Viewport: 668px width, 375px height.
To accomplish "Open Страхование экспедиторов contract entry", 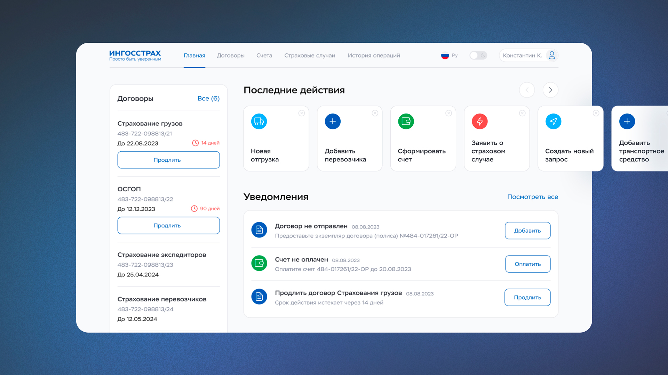I will (162, 255).
